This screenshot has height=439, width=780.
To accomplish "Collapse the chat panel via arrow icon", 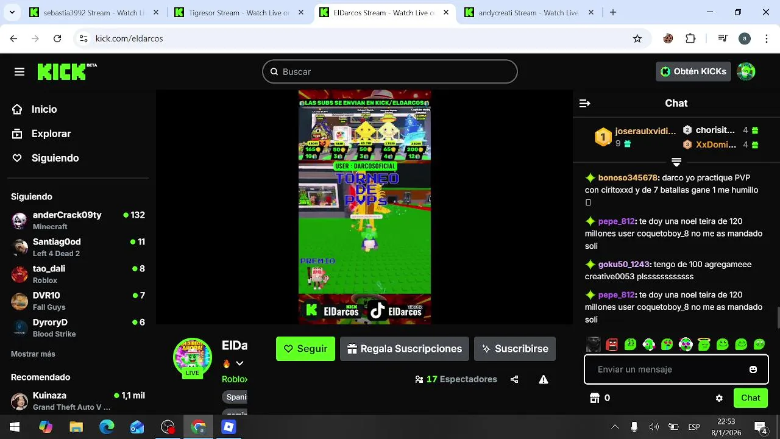I will pyautogui.click(x=584, y=104).
